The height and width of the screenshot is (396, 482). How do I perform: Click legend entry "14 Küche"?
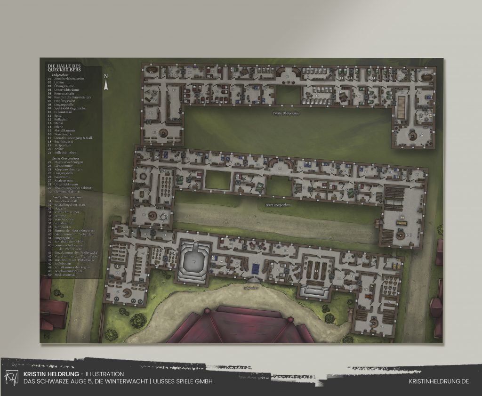click(x=56, y=127)
